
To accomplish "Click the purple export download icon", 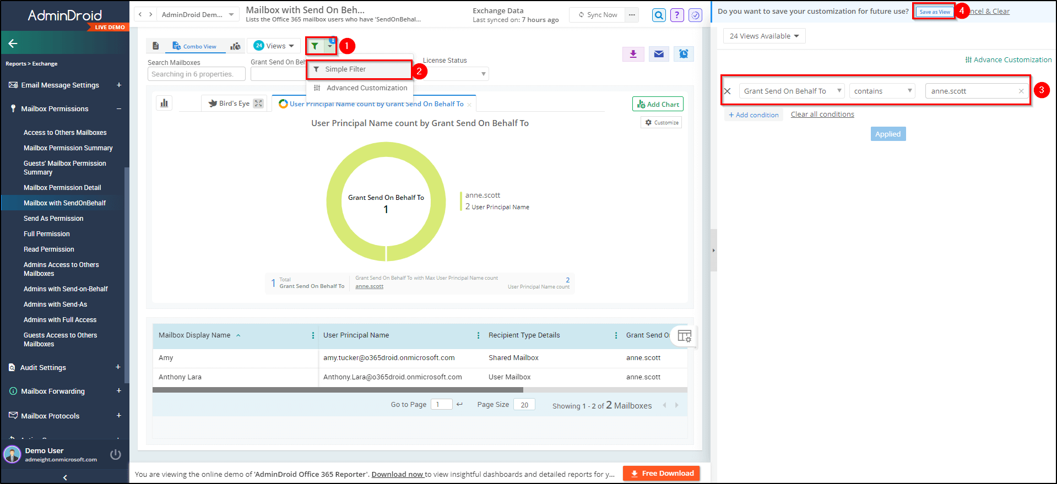I will point(633,54).
